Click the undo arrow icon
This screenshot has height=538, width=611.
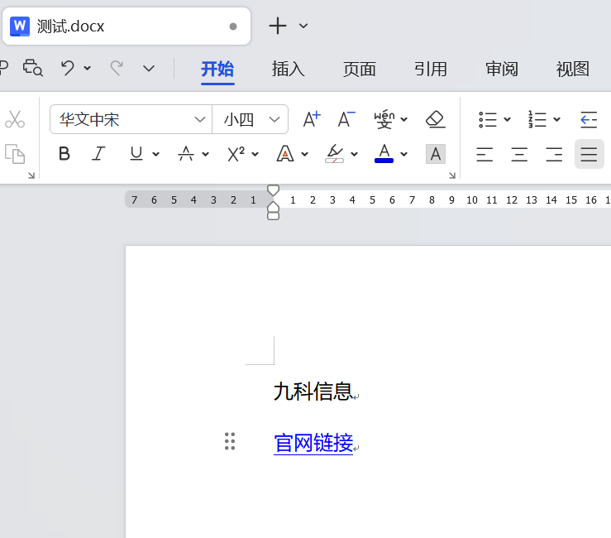(x=68, y=68)
